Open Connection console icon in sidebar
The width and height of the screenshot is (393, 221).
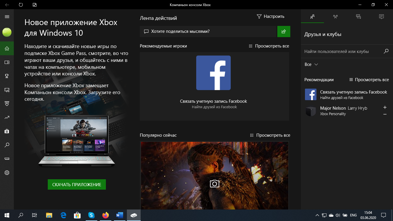[x=7, y=159]
